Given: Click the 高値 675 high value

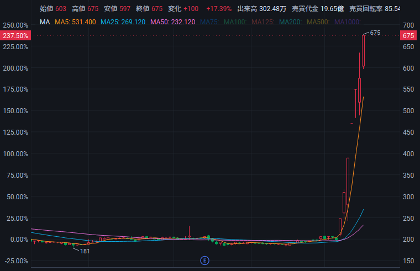Looking at the screenshot, I should point(85,9).
